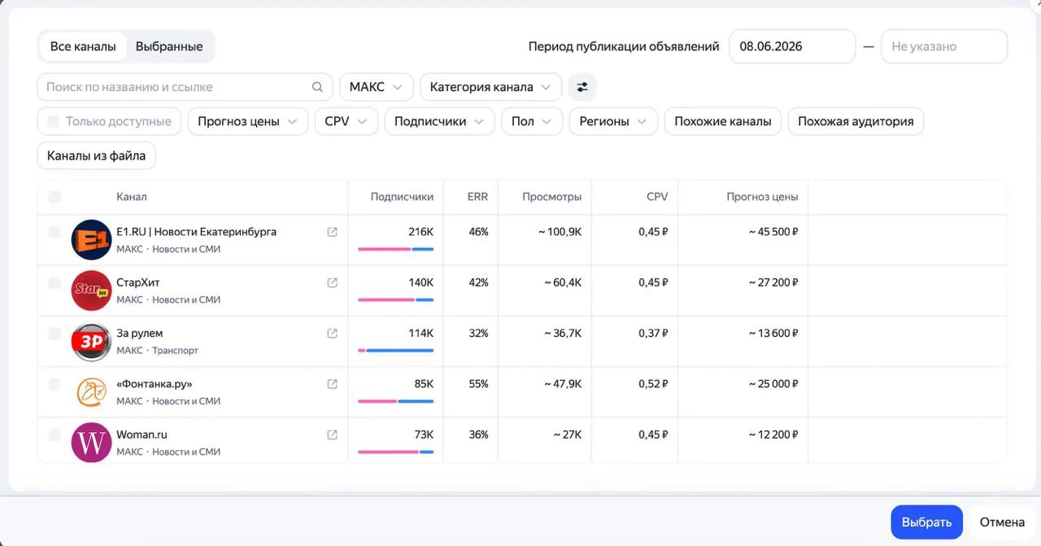
Task: Click the filter settings sliders icon
Action: point(582,87)
